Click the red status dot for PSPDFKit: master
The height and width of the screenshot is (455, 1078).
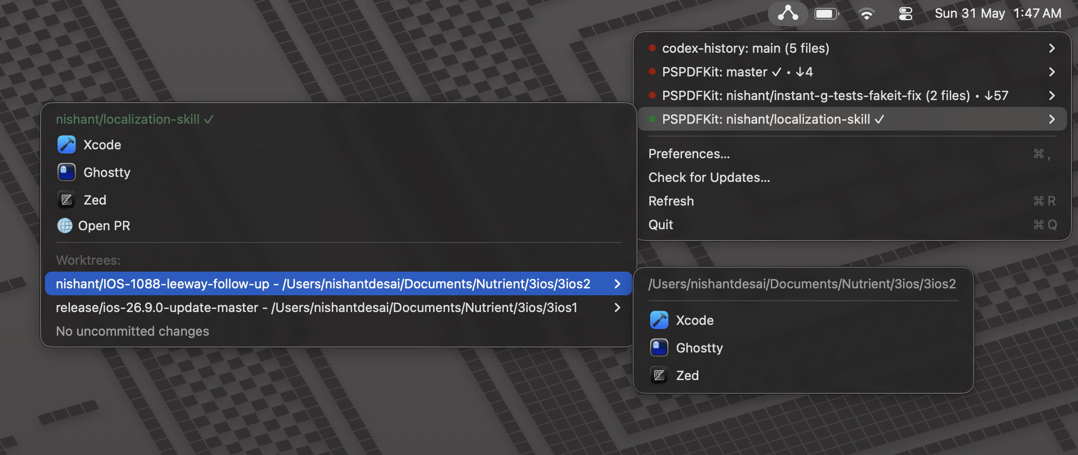coord(652,71)
